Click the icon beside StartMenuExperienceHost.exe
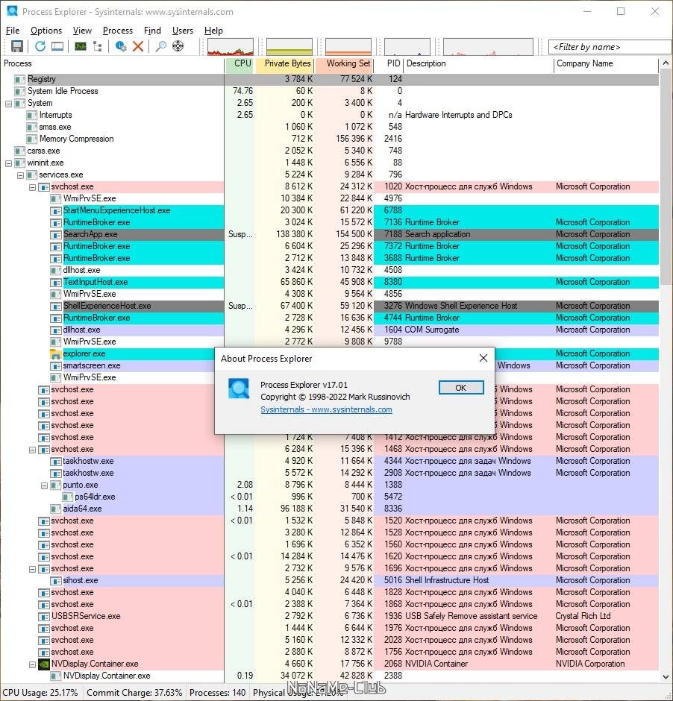673x701 pixels. click(55, 211)
